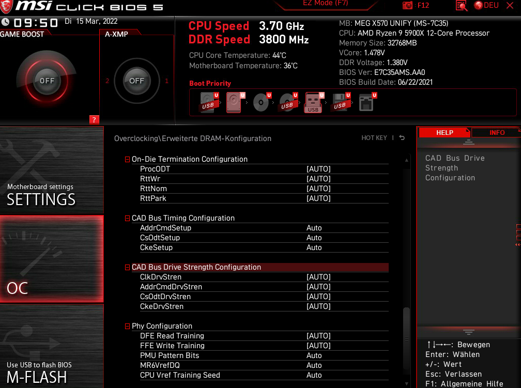Select the network boot device icon

coord(367,103)
